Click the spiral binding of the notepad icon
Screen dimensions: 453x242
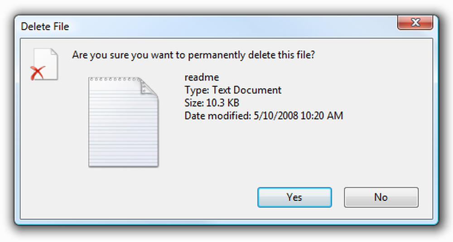tap(115, 79)
